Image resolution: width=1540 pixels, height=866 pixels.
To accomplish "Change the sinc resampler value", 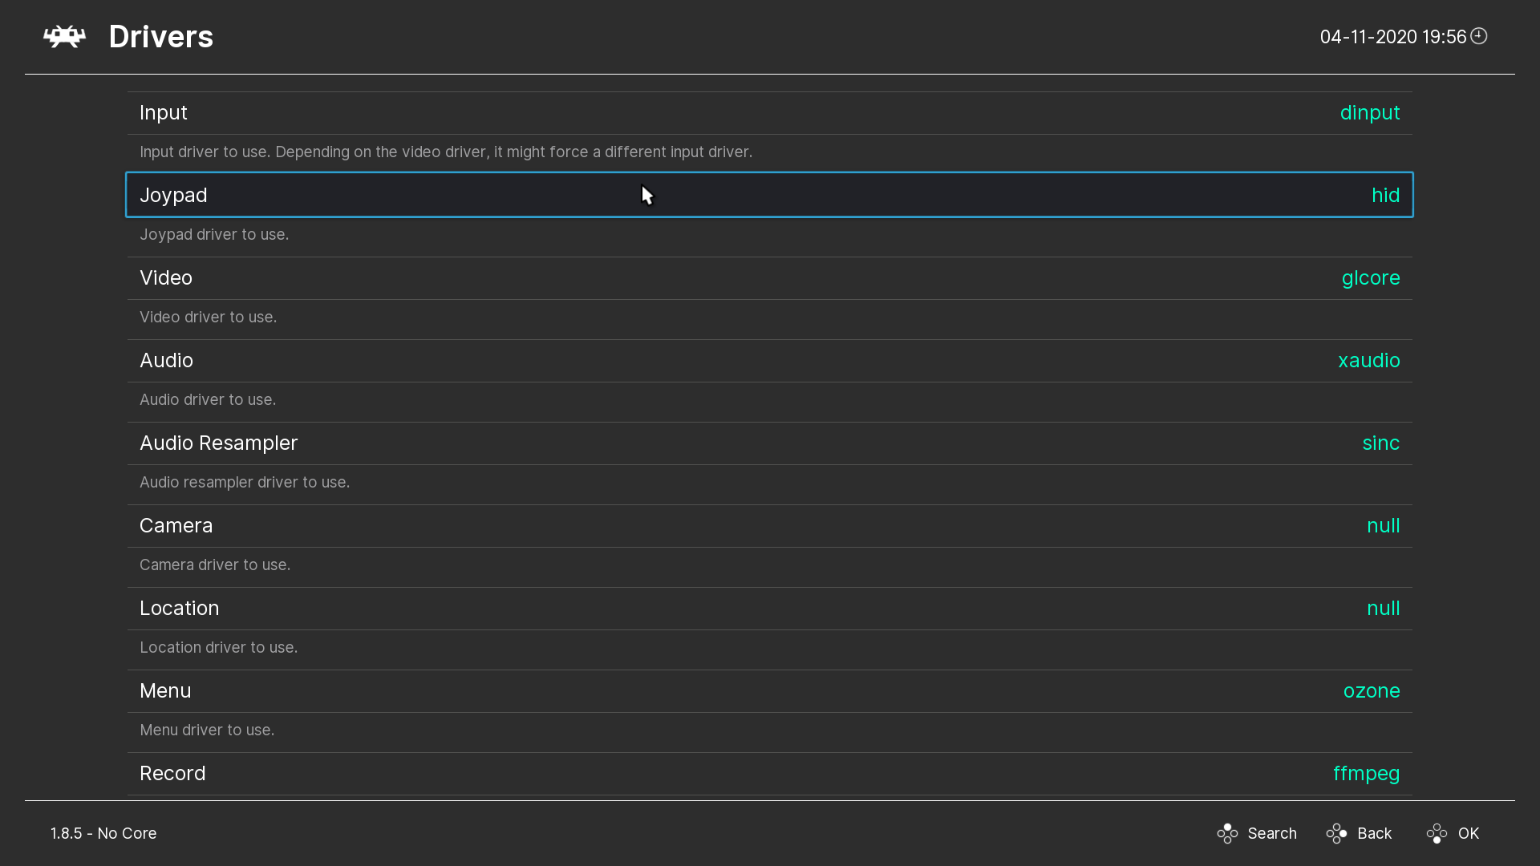I will (x=1380, y=443).
